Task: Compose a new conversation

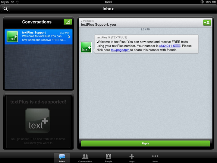Action: tap(68, 22)
